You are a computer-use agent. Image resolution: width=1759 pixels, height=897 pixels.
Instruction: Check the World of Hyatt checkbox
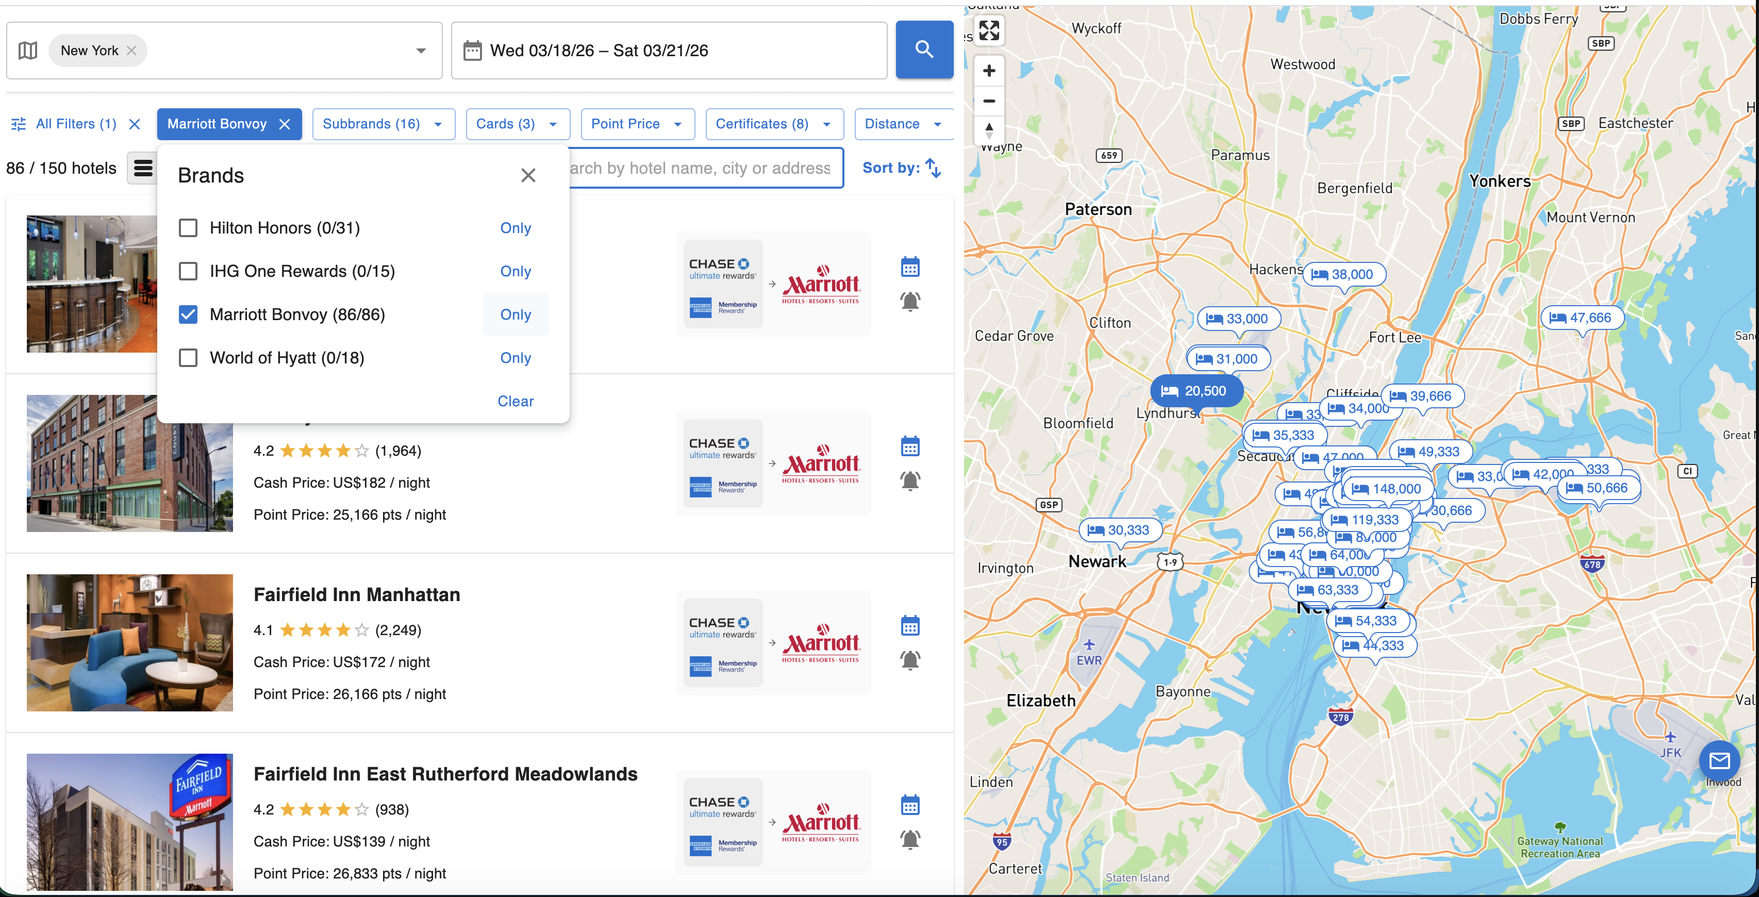(188, 358)
